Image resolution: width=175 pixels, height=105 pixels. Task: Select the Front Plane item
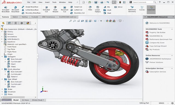pyautogui.click(x=10, y=47)
